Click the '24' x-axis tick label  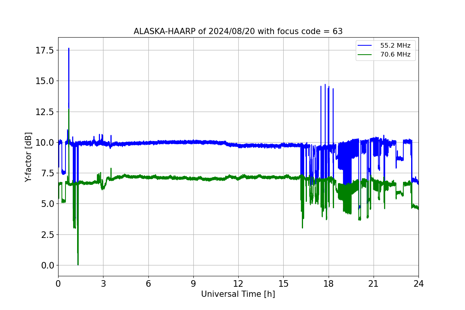[418, 284]
